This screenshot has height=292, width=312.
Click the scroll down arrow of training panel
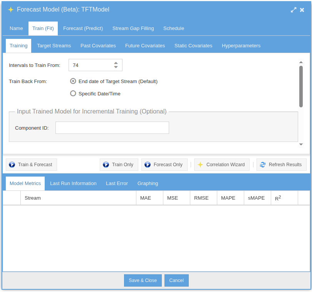click(301, 145)
